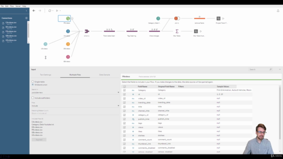Screen dimensions: 283x159
Task: Refresh the flow data
Action: click(50, 11)
